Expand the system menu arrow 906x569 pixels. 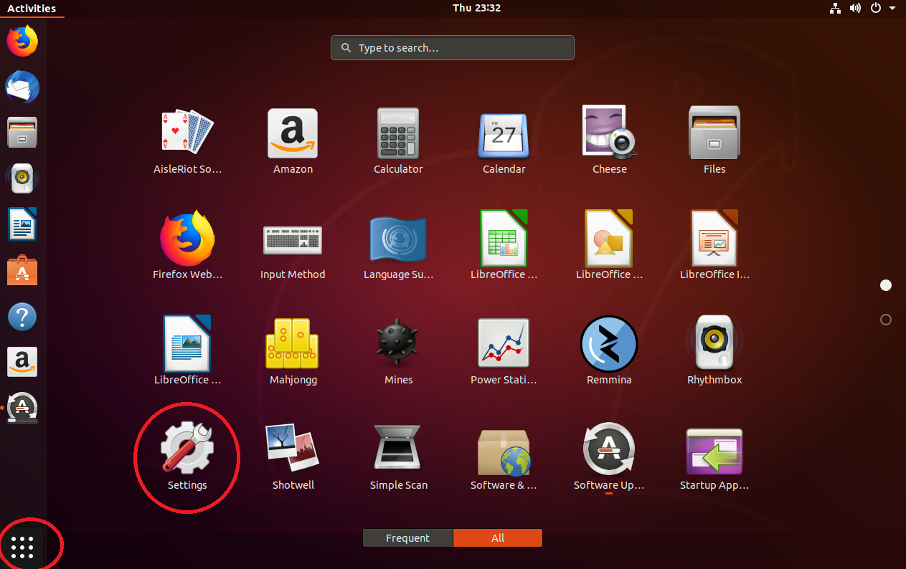tap(892, 9)
